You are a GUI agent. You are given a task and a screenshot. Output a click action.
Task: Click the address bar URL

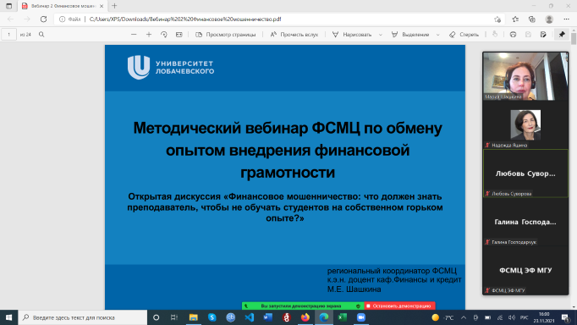tap(185, 19)
